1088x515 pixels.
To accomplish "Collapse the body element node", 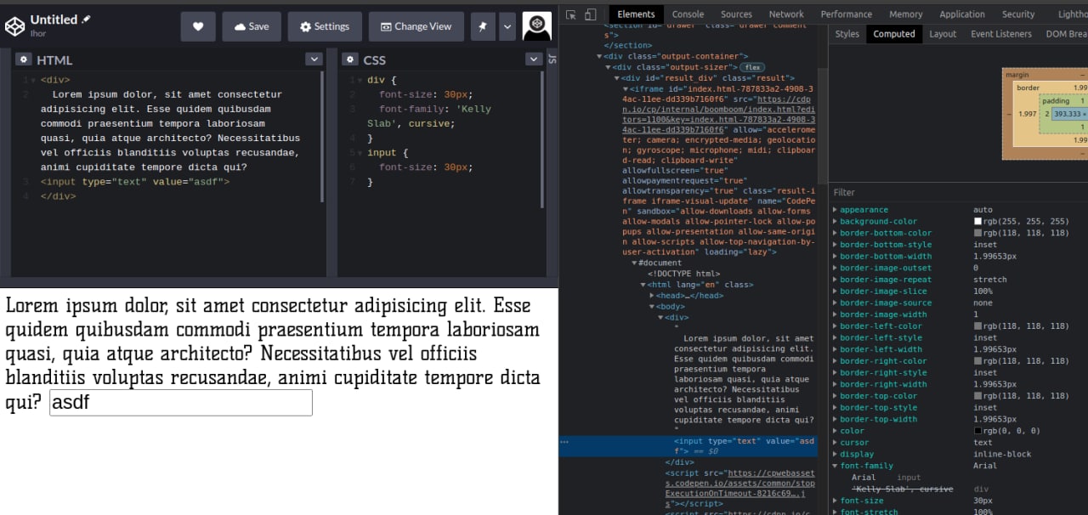I will point(652,306).
